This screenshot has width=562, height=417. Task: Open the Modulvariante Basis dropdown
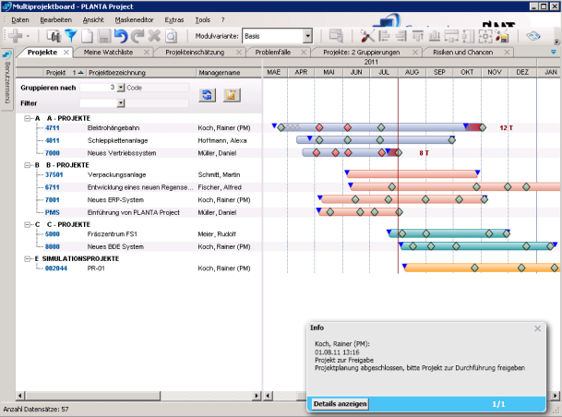(307, 36)
